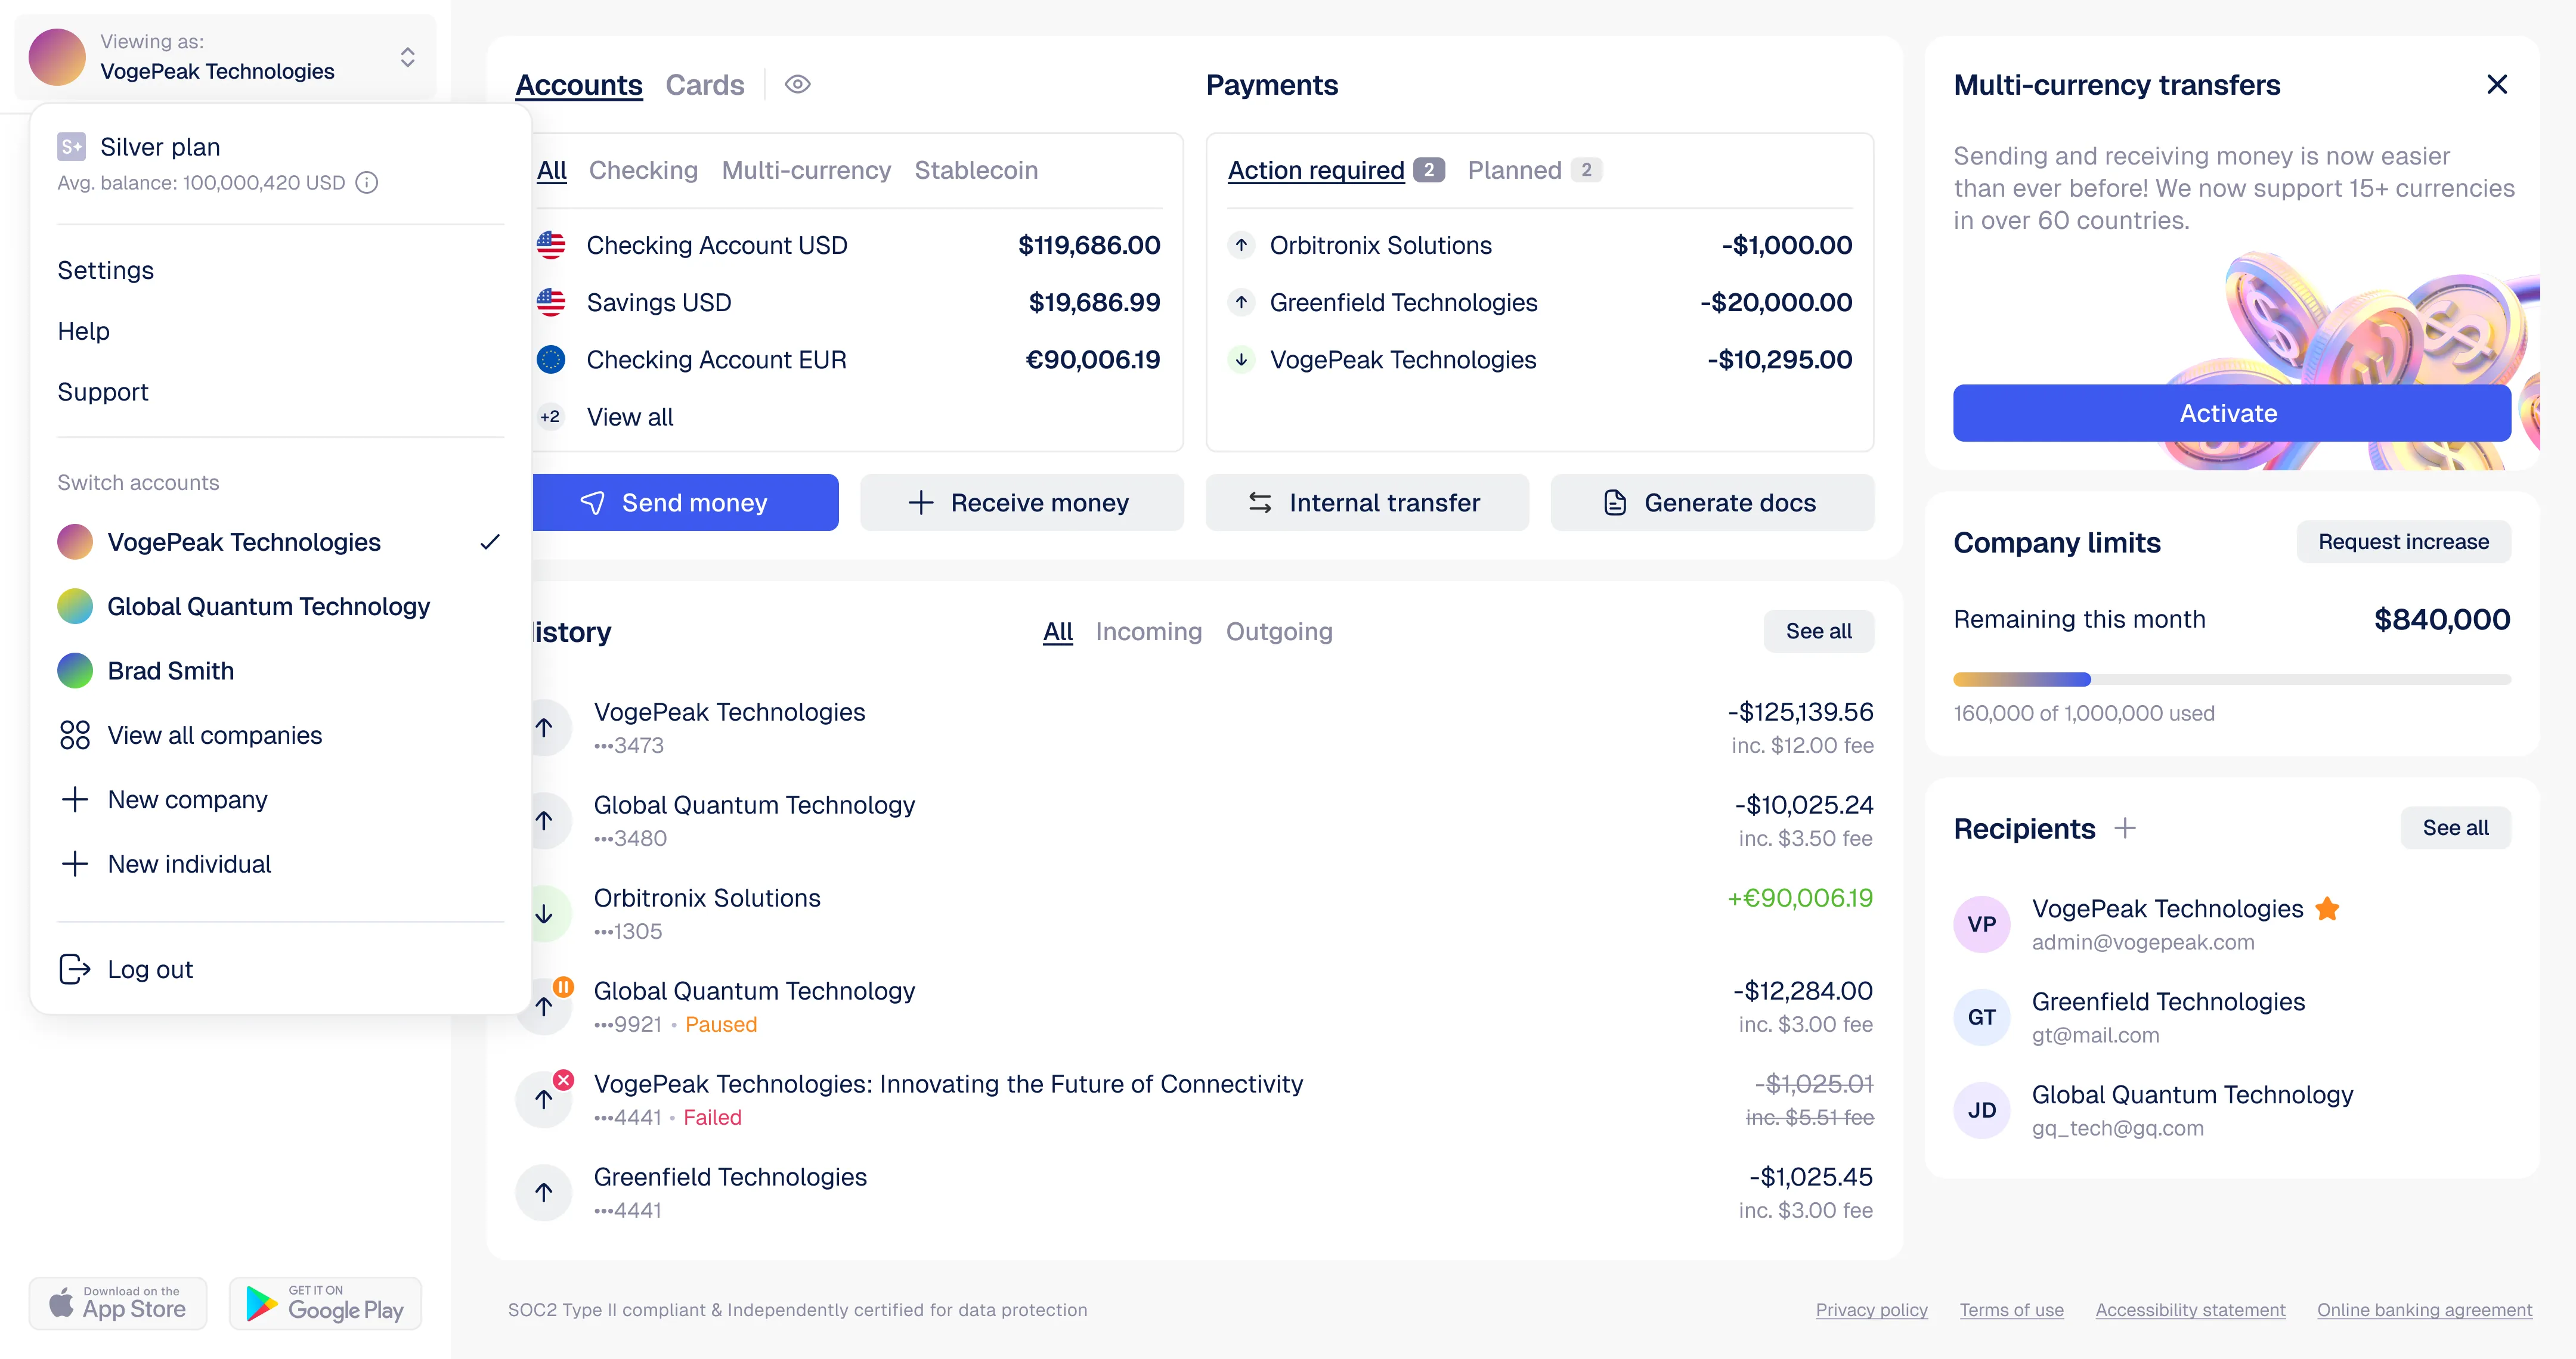2576x1359 pixels.
Task: Click incoming arrow beside VogePeak Technologies payment
Action: [x=1242, y=360]
